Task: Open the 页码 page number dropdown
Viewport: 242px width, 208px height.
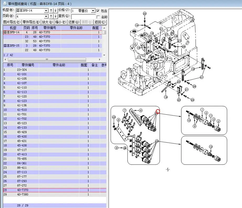Action: [x=46, y=16]
